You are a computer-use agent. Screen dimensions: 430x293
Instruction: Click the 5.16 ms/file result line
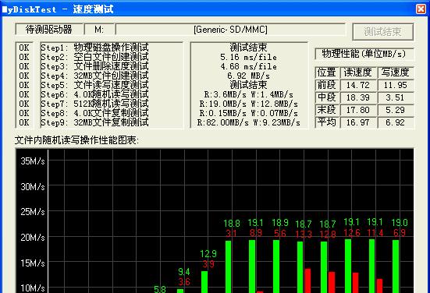[x=248, y=57]
